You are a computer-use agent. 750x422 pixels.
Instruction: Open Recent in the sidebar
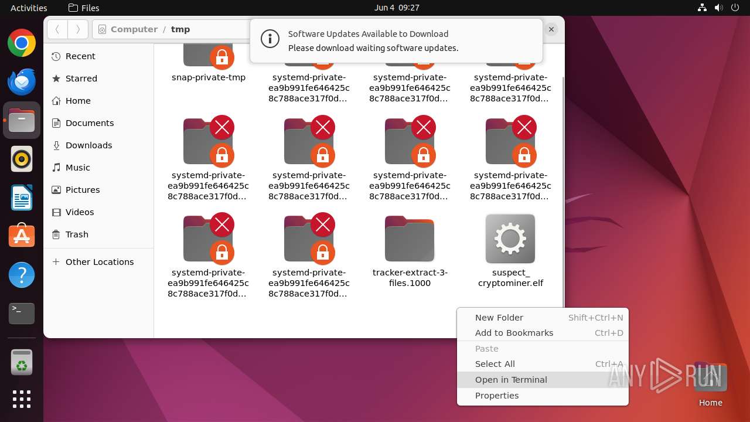(x=98, y=56)
